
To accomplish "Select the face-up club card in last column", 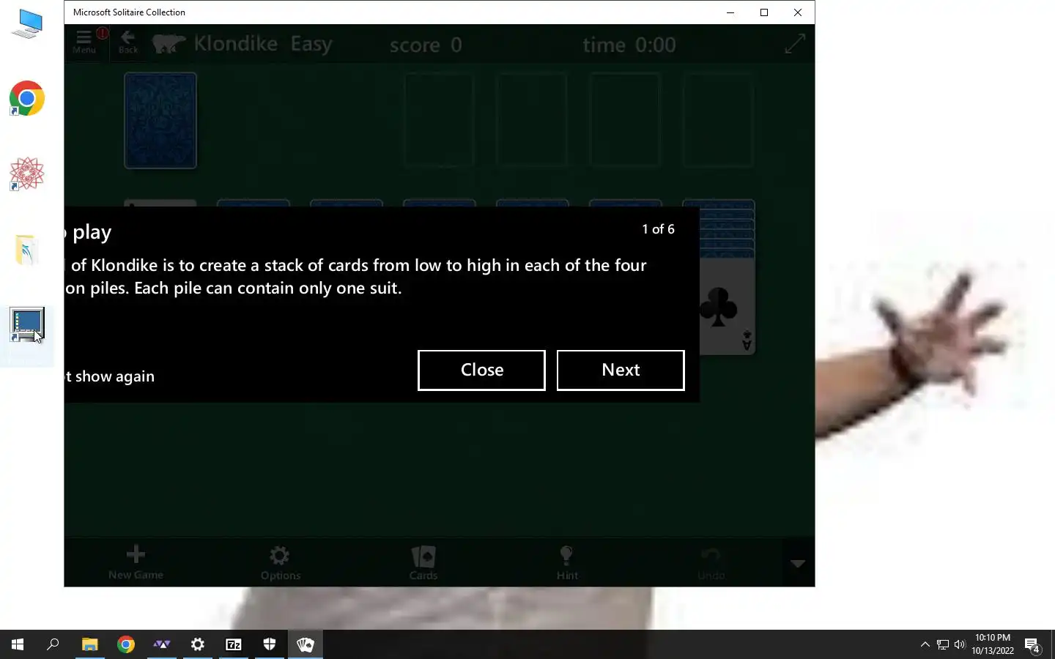I will pyautogui.click(x=719, y=306).
